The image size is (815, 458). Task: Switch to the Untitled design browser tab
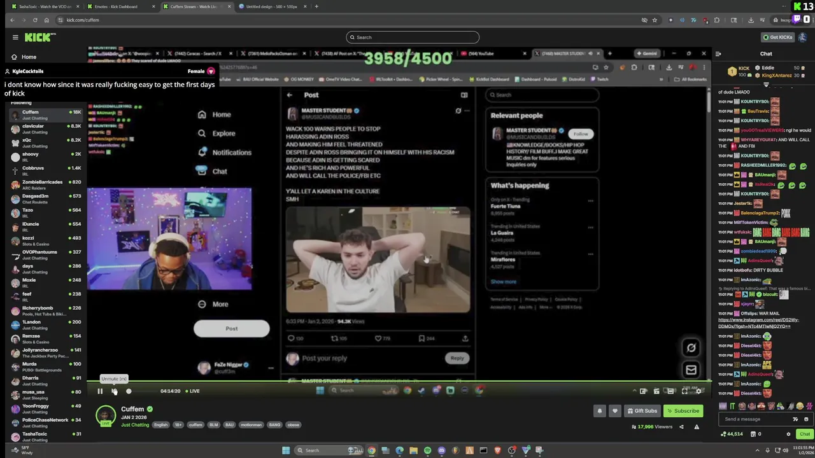click(271, 6)
